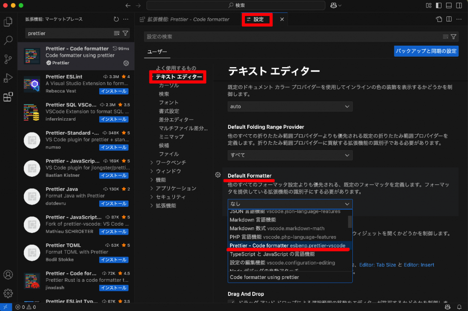Filter extensions with the funnel icon
Viewport: 468px width, 311px height.
[x=125, y=33]
